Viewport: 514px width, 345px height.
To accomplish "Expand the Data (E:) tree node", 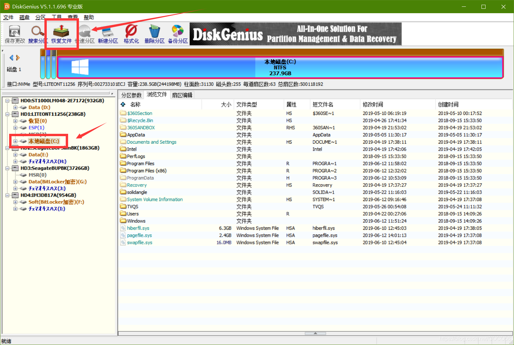I will pos(15,155).
